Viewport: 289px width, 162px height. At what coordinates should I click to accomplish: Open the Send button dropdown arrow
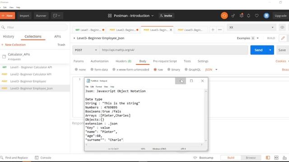(x=270, y=50)
